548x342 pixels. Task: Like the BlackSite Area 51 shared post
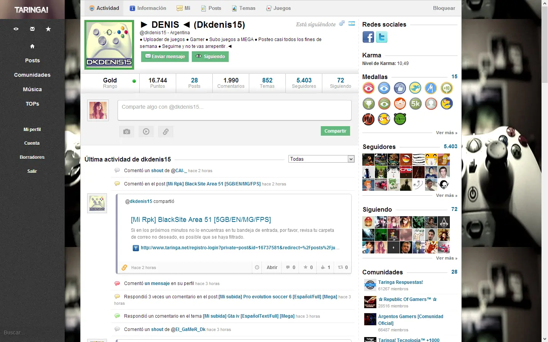click(325, 268)
